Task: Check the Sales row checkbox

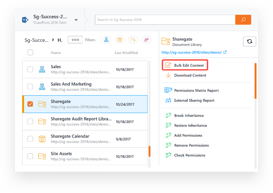Action: tap(30, 69)
